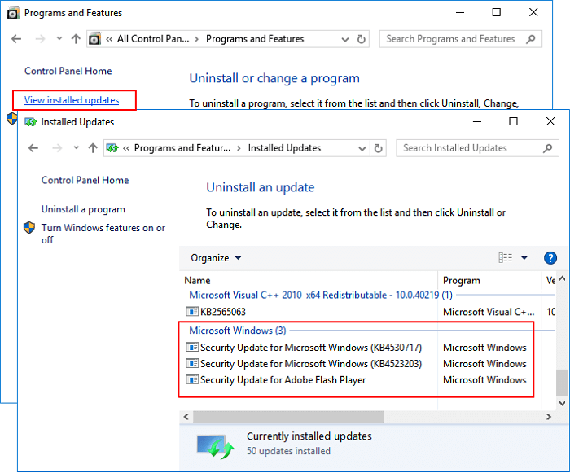
Task: Open recent locations dropdown in Programs and Features
Action: coord(59,38)
